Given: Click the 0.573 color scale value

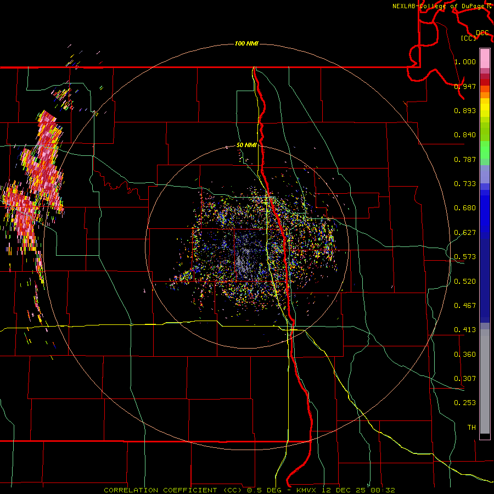Looking at the screenshot, I should 465,257.
